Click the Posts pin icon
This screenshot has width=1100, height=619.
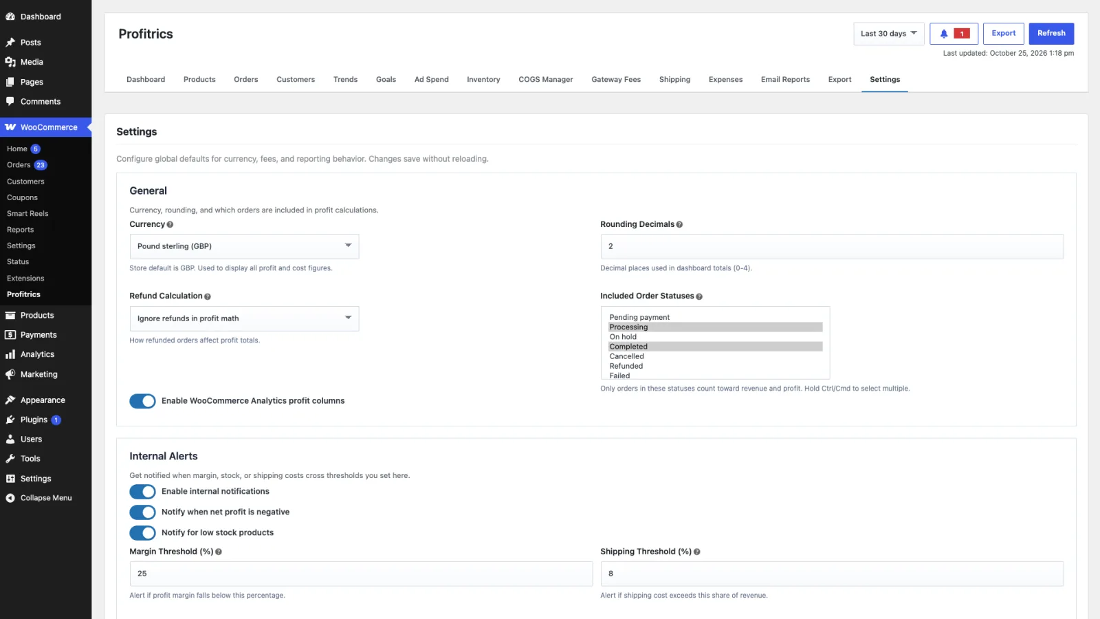[10, 43]
